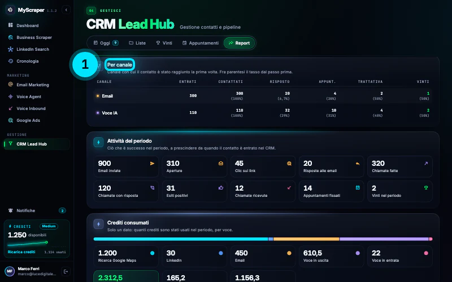This screenshot has height=282, width=452.
Task: Click the Esiti positivi thumbs-up icon
Action: (x=221, y=188)
